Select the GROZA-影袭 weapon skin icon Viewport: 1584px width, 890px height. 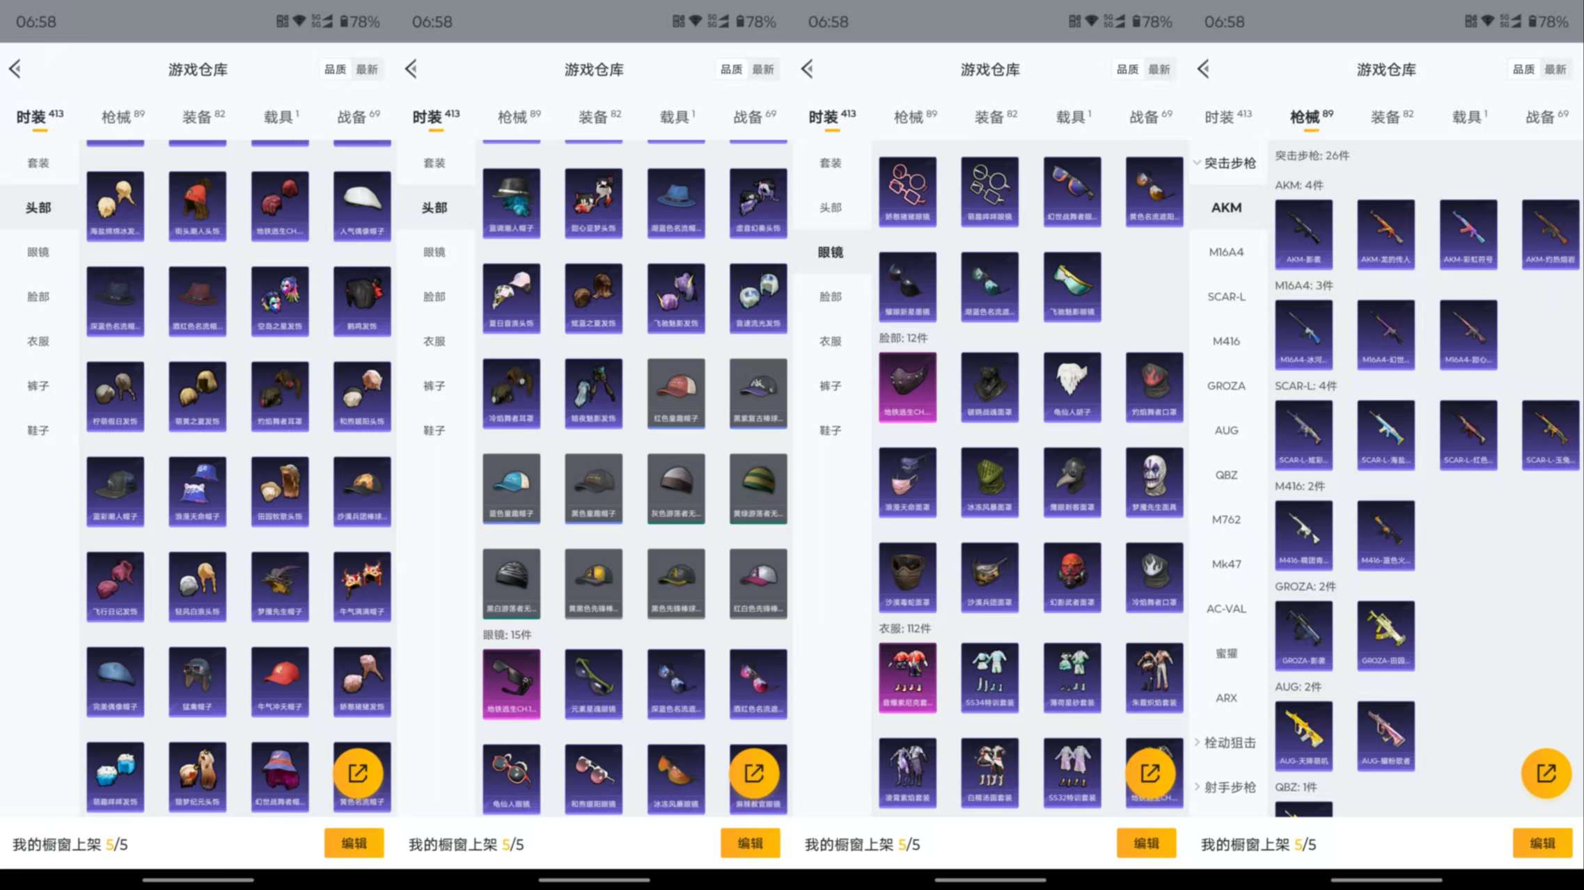(1303, 635)
